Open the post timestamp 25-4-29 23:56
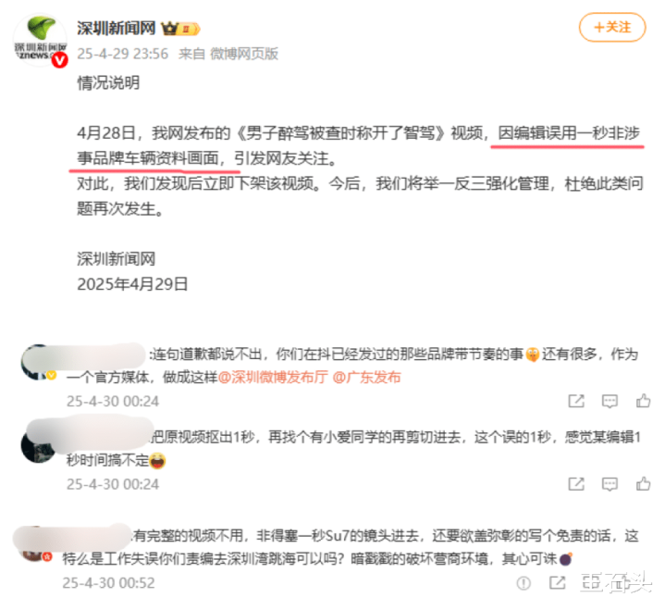This screenshot has height=610, width=665. [x=123, y=54]
